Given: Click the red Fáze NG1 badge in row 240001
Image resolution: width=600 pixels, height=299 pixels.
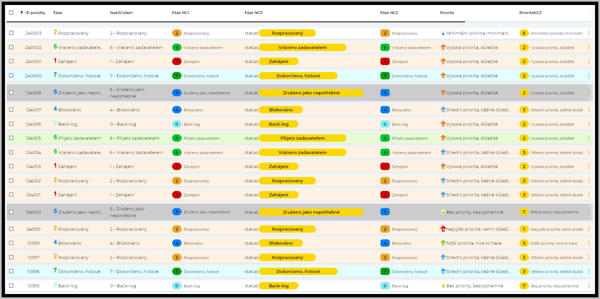Looking at the screenshot, I should (176, 61).
